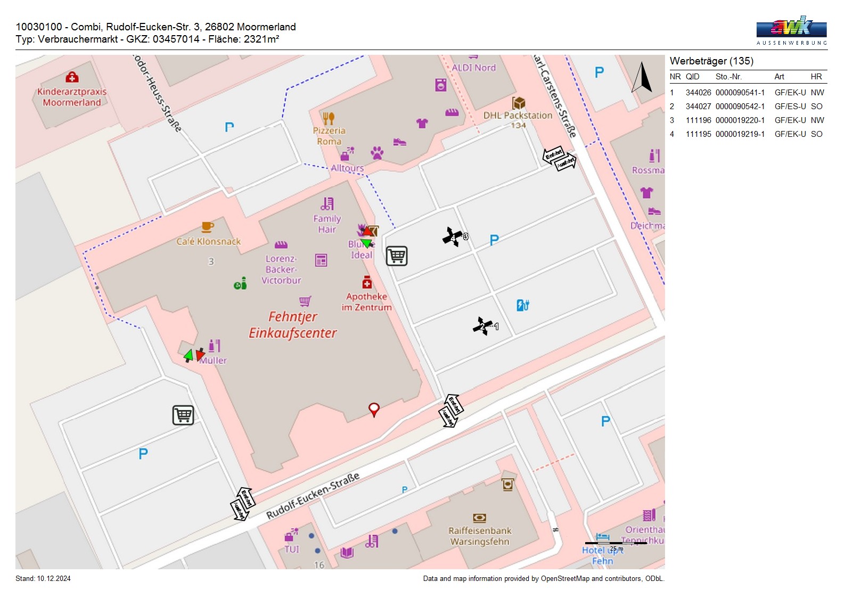Click the Kinderarztpraxis Moormerland medical icon

pos(72,78)
